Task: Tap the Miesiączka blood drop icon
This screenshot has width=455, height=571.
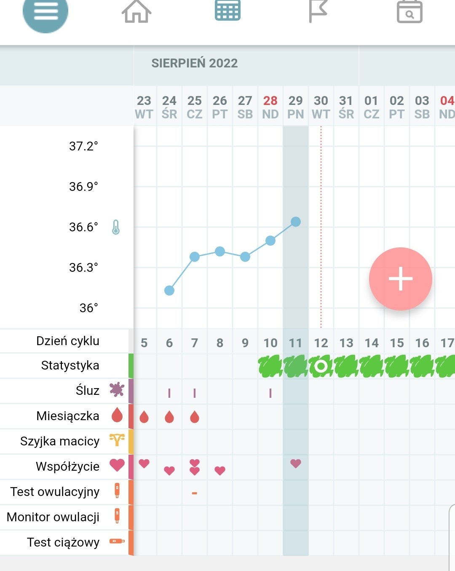Action: pos(117,416)
